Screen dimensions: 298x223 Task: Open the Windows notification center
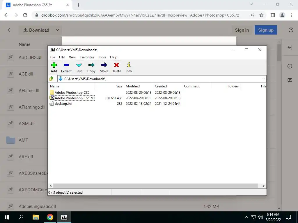point(288,217)
